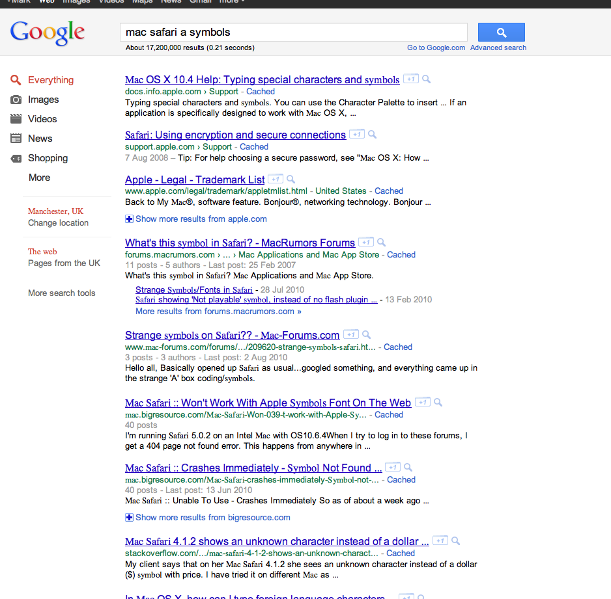
Task: Open Safari showing 'Not playable' symbol sublink
Action: [257, 299]
